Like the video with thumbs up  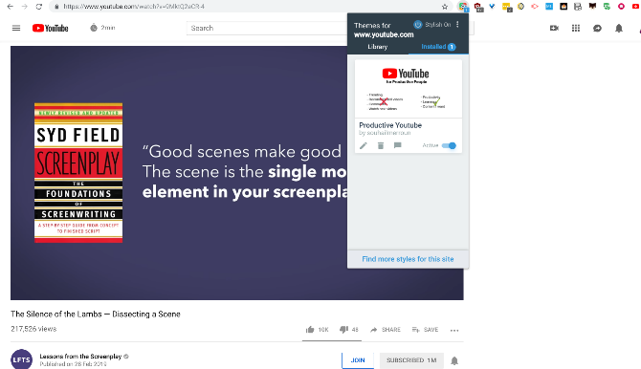coord(310,330)
